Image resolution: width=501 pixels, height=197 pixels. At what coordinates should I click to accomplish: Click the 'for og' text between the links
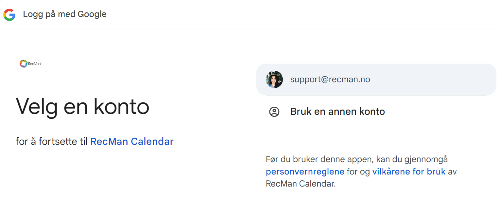[358, 172]
